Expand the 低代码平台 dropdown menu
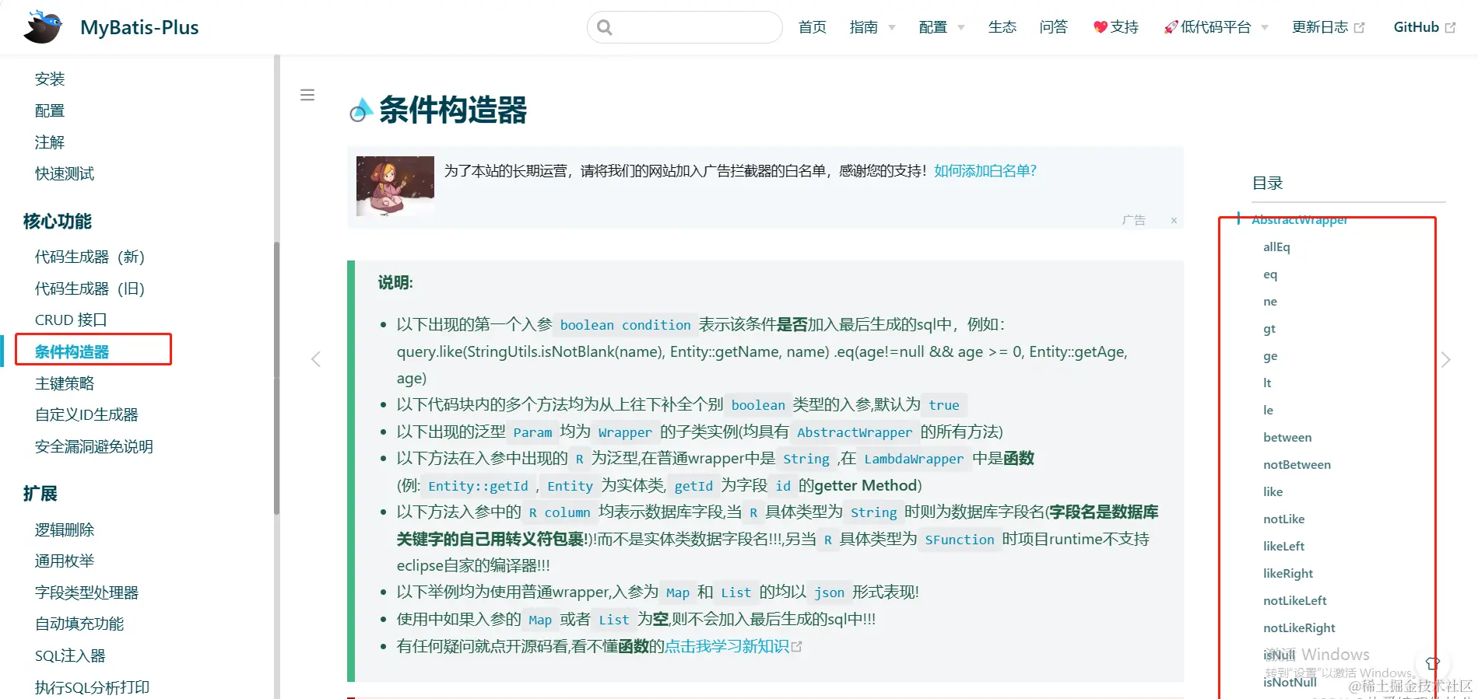 [1216, 27]
